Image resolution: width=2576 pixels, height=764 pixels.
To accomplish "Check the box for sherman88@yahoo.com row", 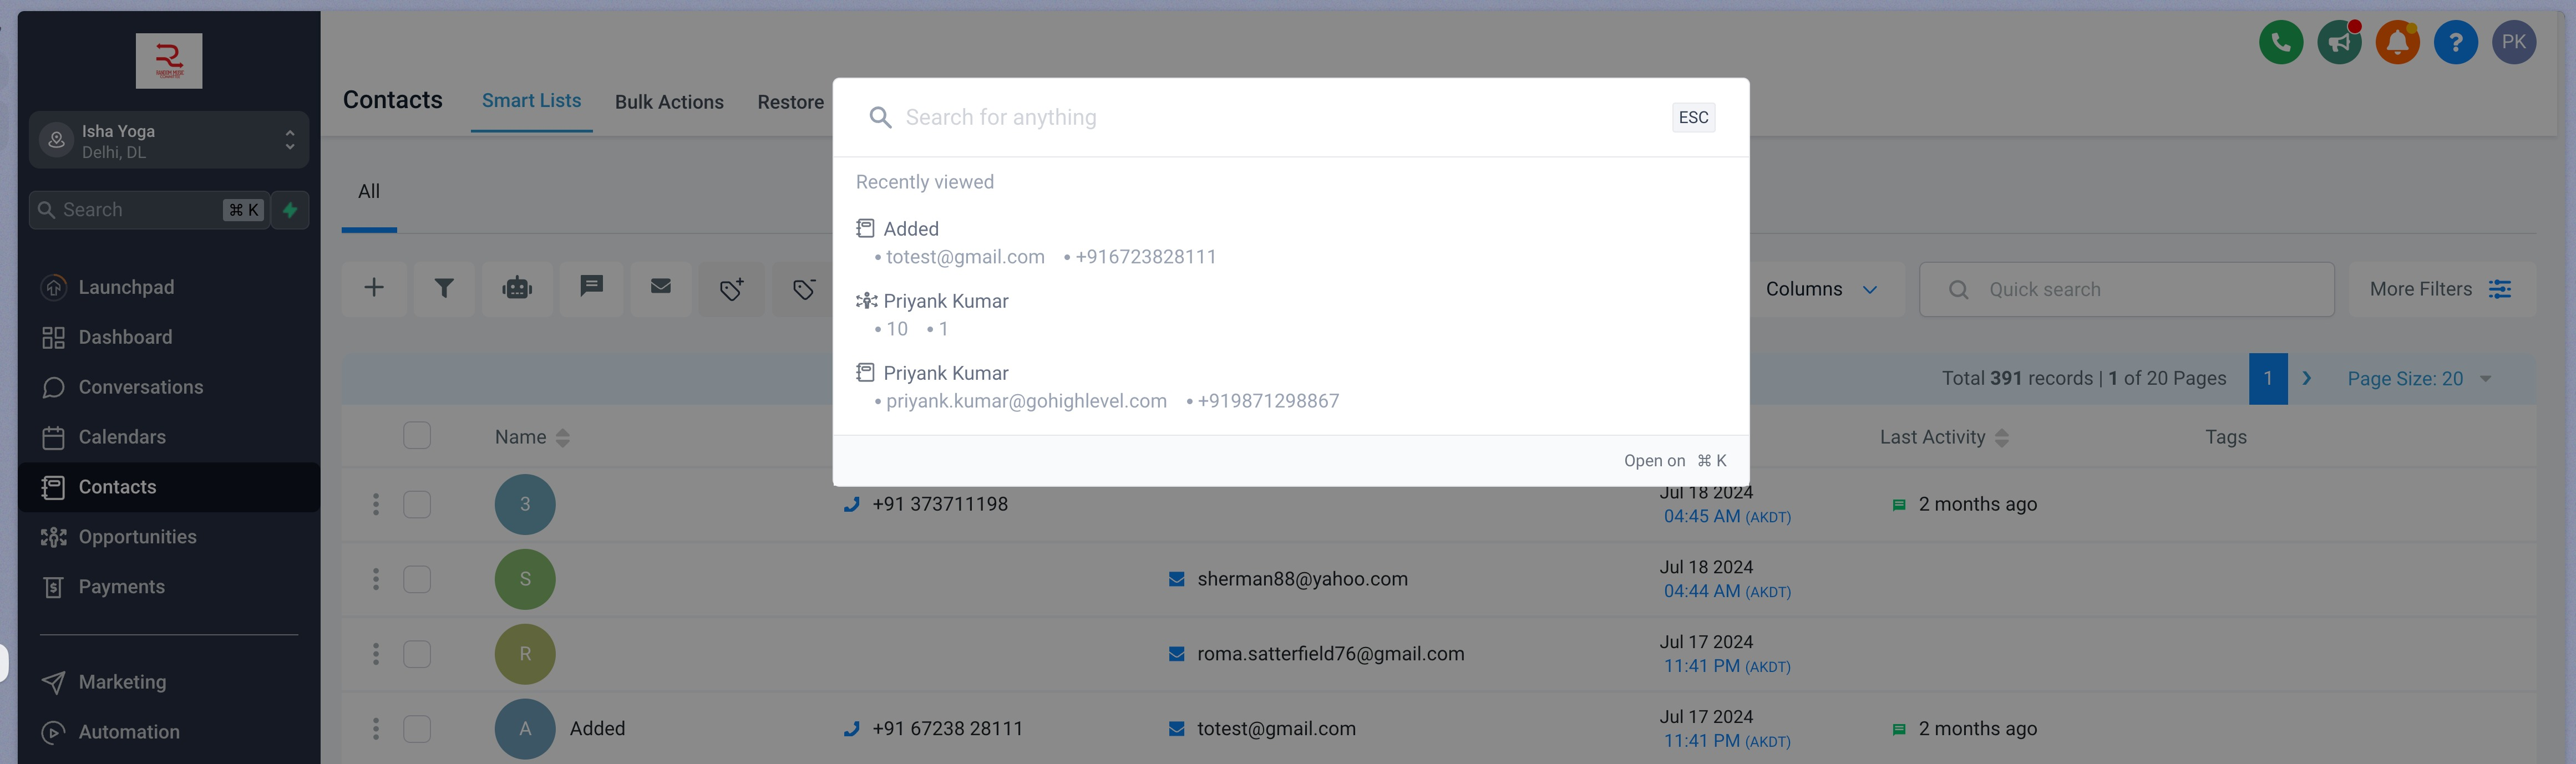I will (417, 579).
